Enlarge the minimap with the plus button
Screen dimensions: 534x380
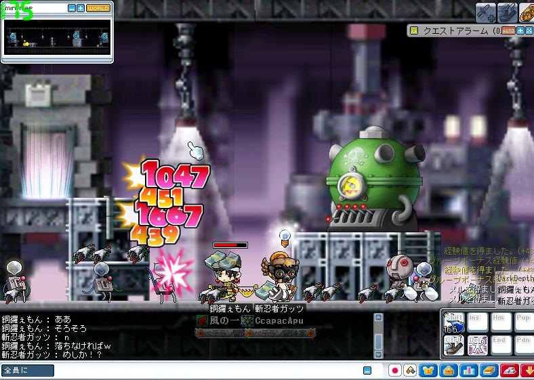click(81, 8)
